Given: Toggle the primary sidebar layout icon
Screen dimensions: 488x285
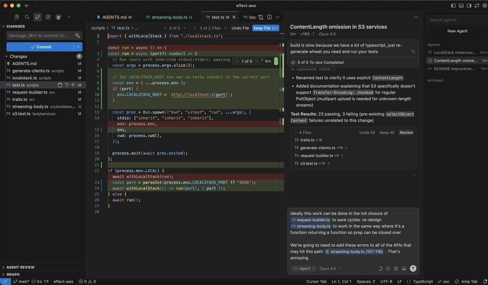Looking at the screenshot, I should click(454, 6).
